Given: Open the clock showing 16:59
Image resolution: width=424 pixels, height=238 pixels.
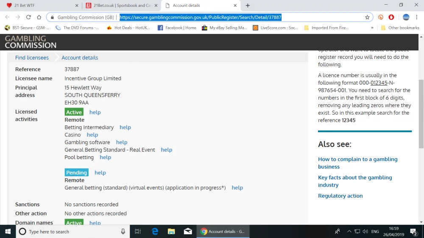Looking at the screenshot, I should pos(394,232).
